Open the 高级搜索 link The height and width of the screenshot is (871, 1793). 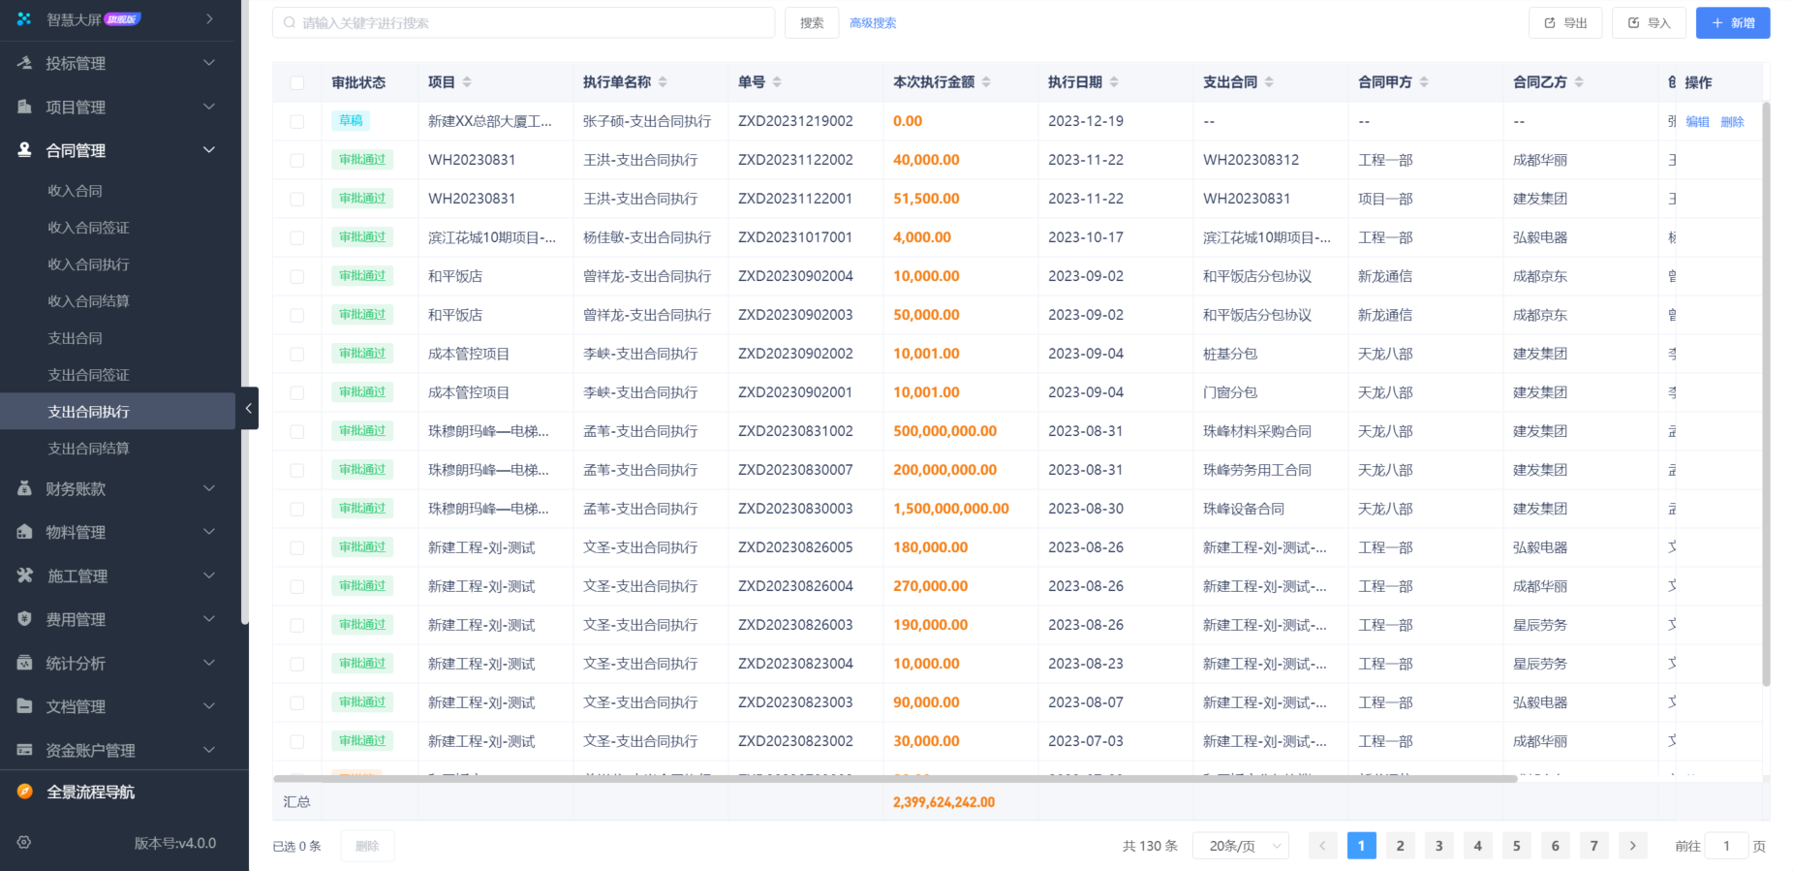873,23
